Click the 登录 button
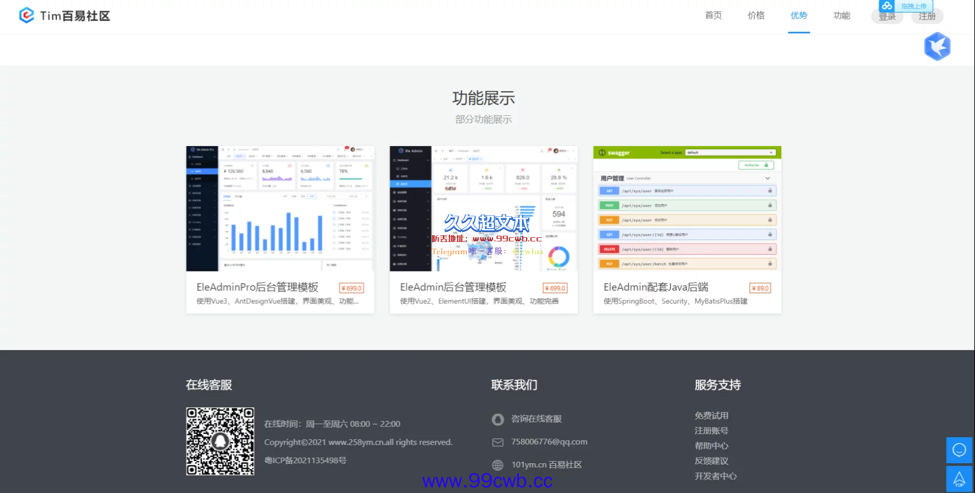Viewport: 975px width, 493px height. point(887,16)
